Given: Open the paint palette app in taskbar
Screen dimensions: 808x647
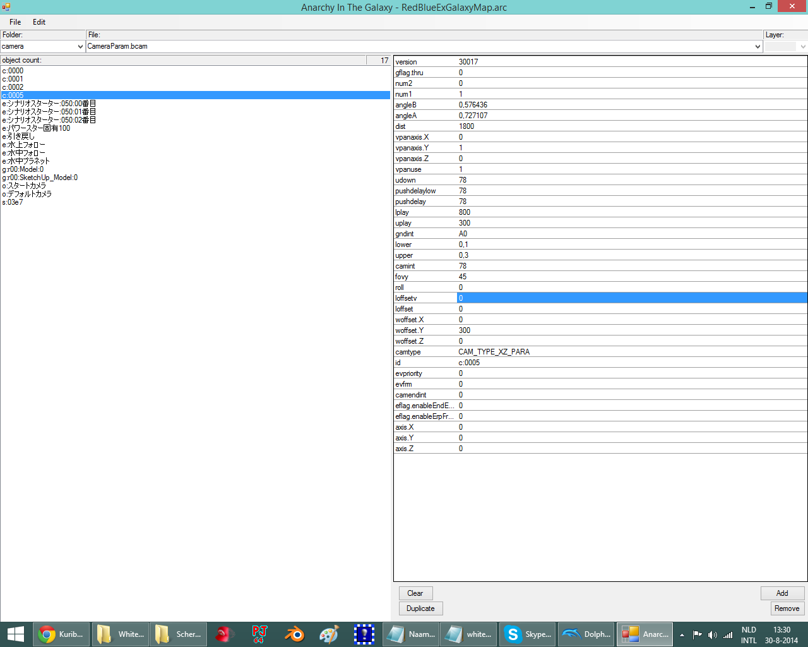Looking at the screenshot, I should pos(329,634).
